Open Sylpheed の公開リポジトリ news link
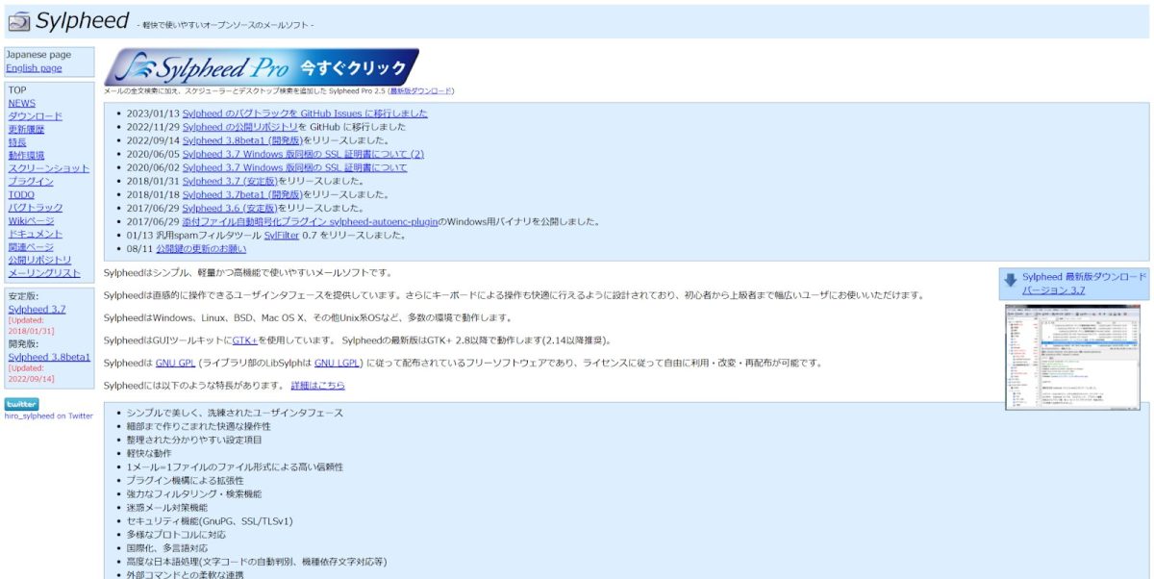This screenshot has width=1154, height=579. pos(240,127)
